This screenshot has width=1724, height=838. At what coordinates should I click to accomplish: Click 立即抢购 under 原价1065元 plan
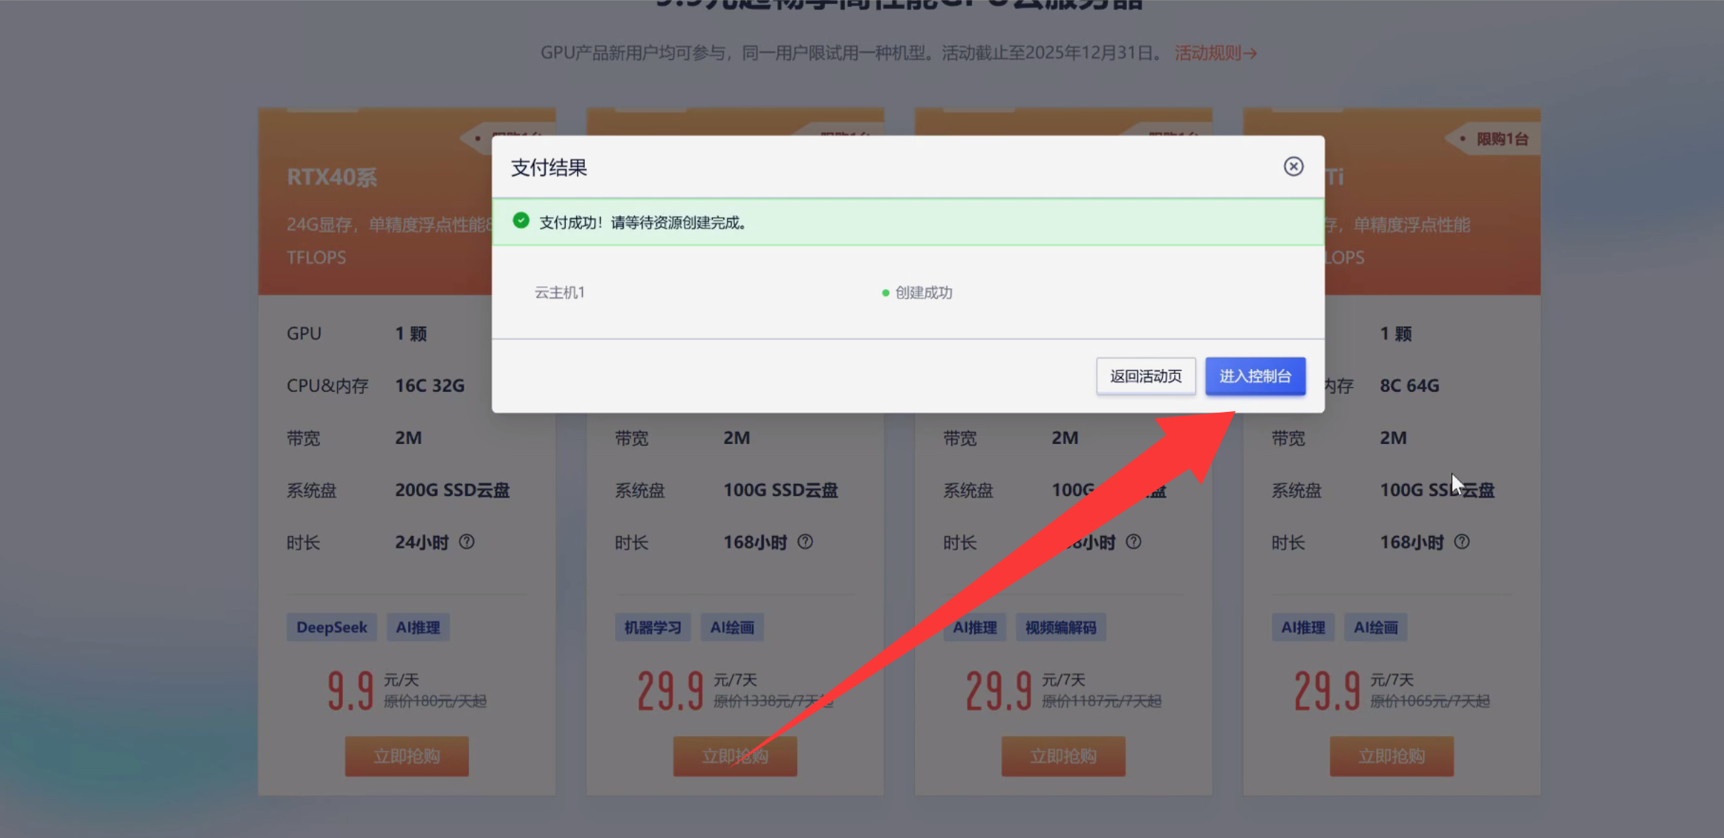pos(1391,756)
